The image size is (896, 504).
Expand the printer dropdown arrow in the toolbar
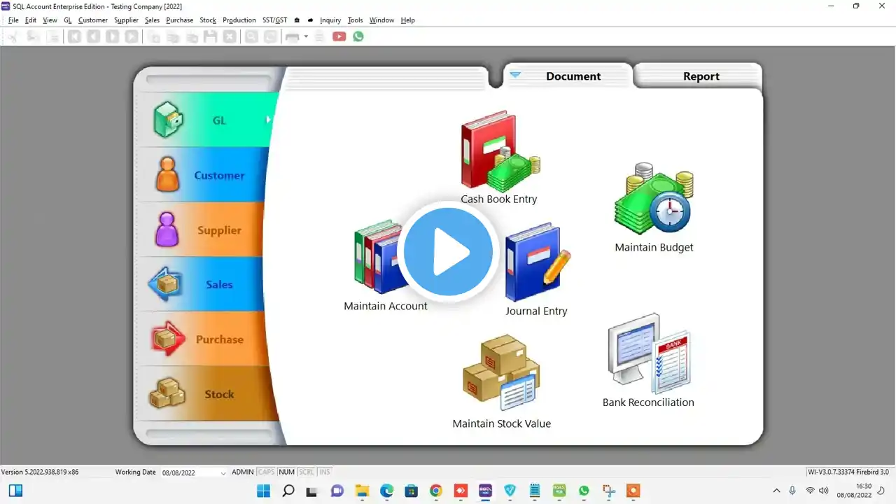306,36
